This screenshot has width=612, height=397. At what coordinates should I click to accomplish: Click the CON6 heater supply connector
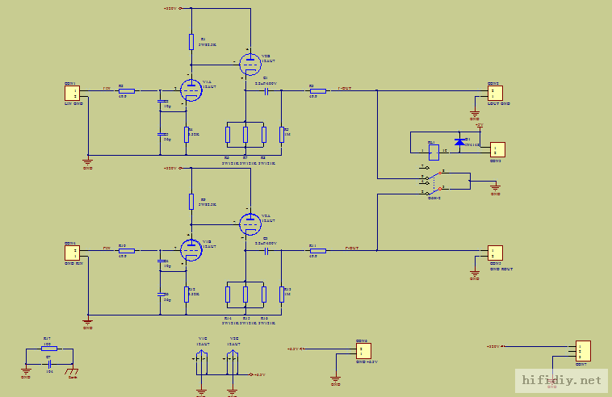[x=363, y=351]
